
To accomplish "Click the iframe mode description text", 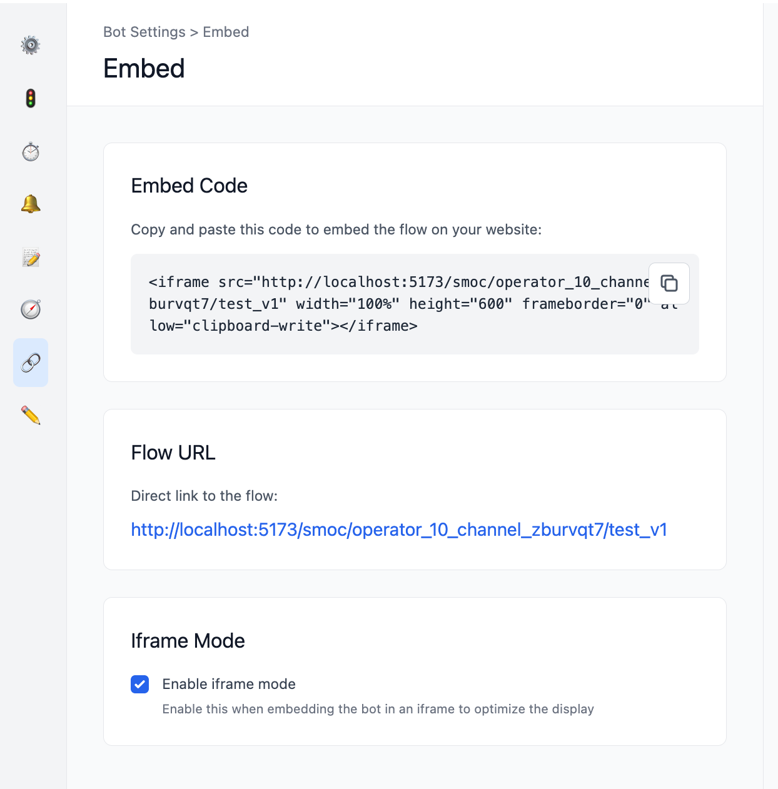I will 378,709.
